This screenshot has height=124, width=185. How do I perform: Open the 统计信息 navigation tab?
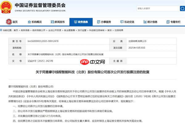point(150,22)
